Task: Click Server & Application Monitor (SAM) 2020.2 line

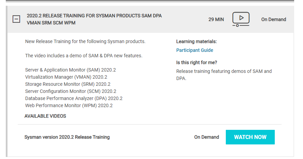Action: (x=70, y=70)
